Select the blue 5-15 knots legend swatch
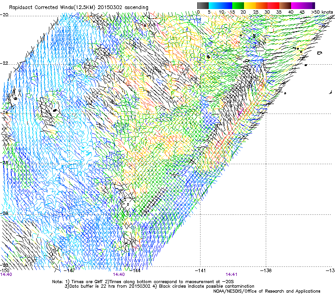This screenshot has width=335, height=294. tap(220, 5)
